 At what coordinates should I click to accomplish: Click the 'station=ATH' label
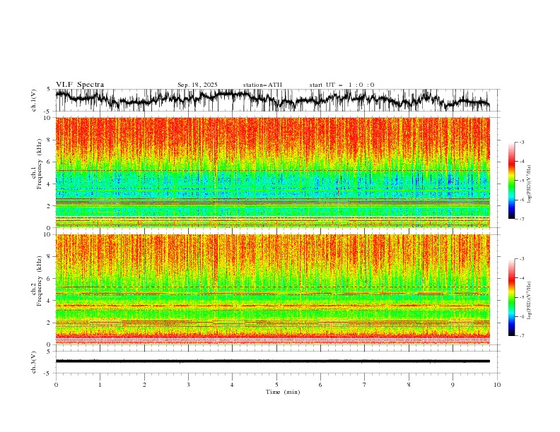pyautogui.click(x=262, y=85)
